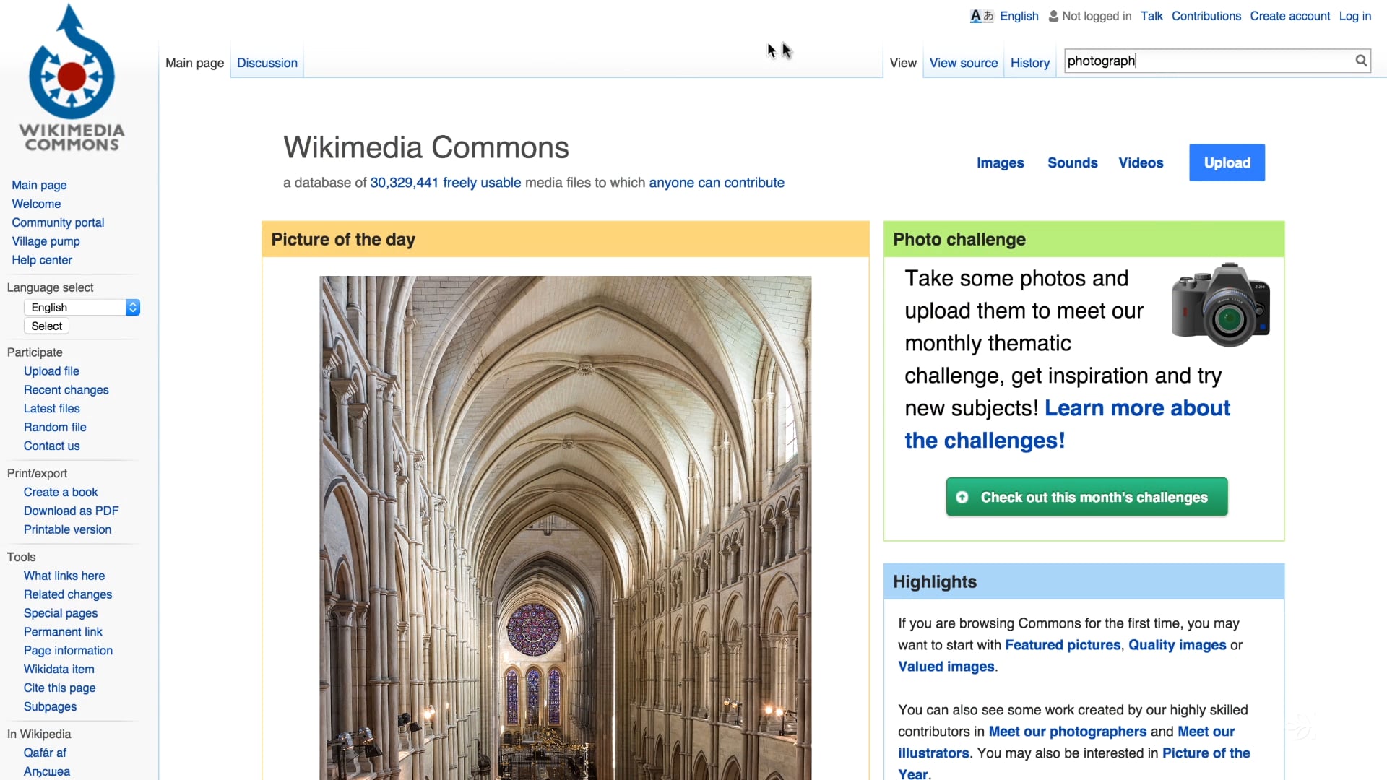Click the user icon beside "Not logged in"
1387x780 pixels.
[x=1053, y=15]
